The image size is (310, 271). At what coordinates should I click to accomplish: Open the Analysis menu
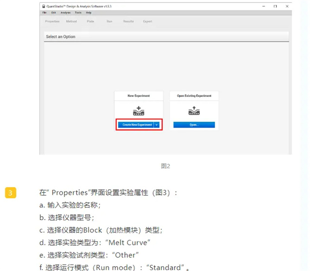tap(65, 13)
